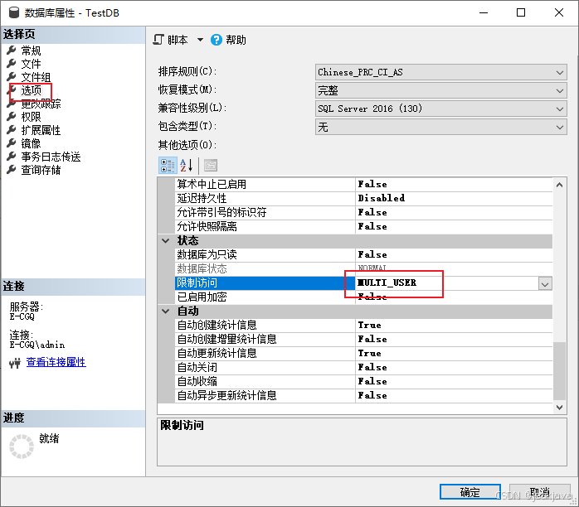Switch to categorized view icon
579x507 pixels.
pyautogui.click(x=168, y=166)
